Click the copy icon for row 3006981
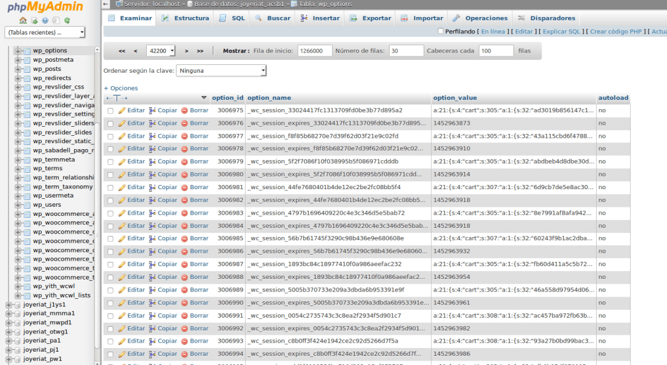667x365 pixels. [152, 187]
